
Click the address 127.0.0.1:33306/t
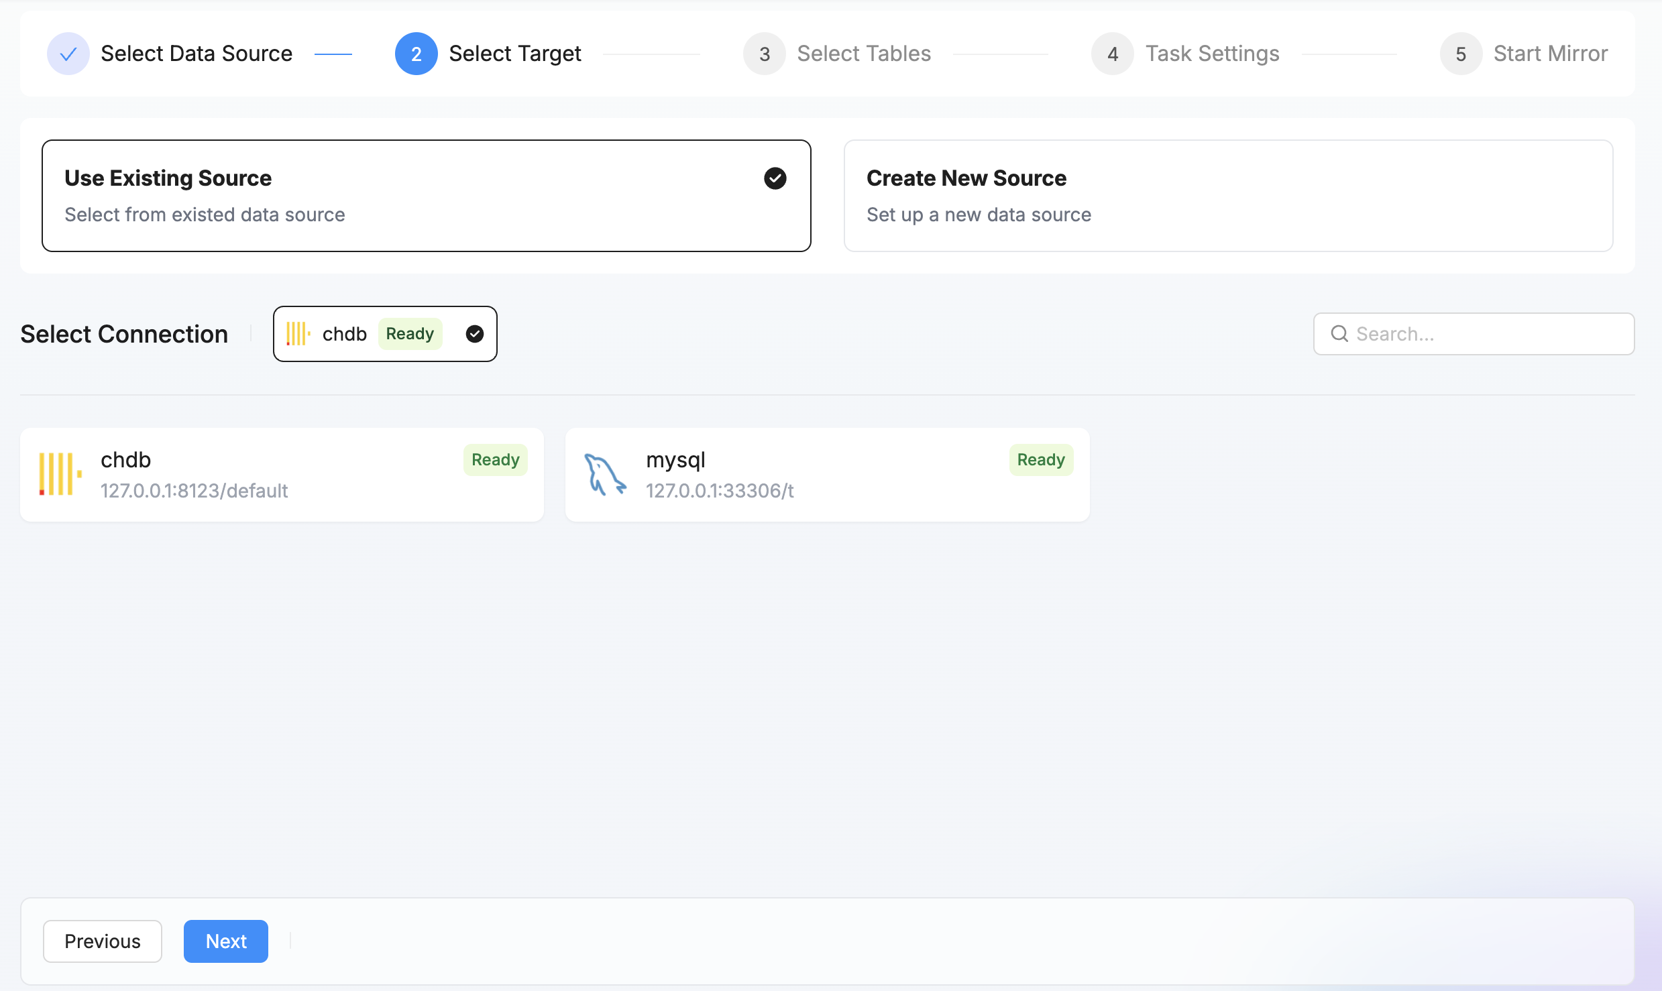coord(720,491)
